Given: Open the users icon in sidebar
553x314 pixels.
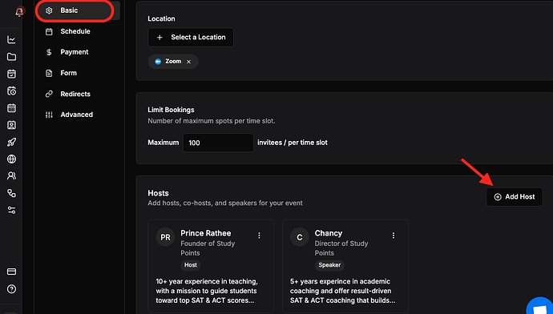Looking at the screenshot, I should pyautogui.click(x=11, y=176).
